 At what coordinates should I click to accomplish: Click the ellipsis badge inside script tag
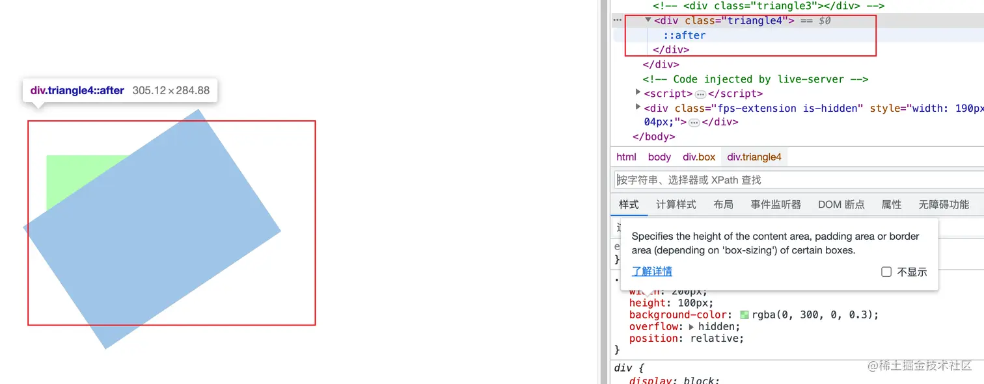click(x=700, y=94)
